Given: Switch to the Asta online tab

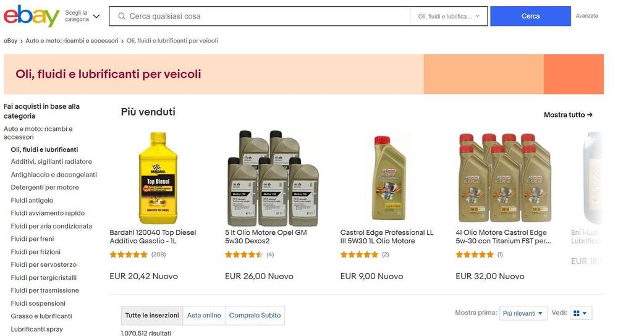Looking at the screenshot, I should (x=204, y=315).
